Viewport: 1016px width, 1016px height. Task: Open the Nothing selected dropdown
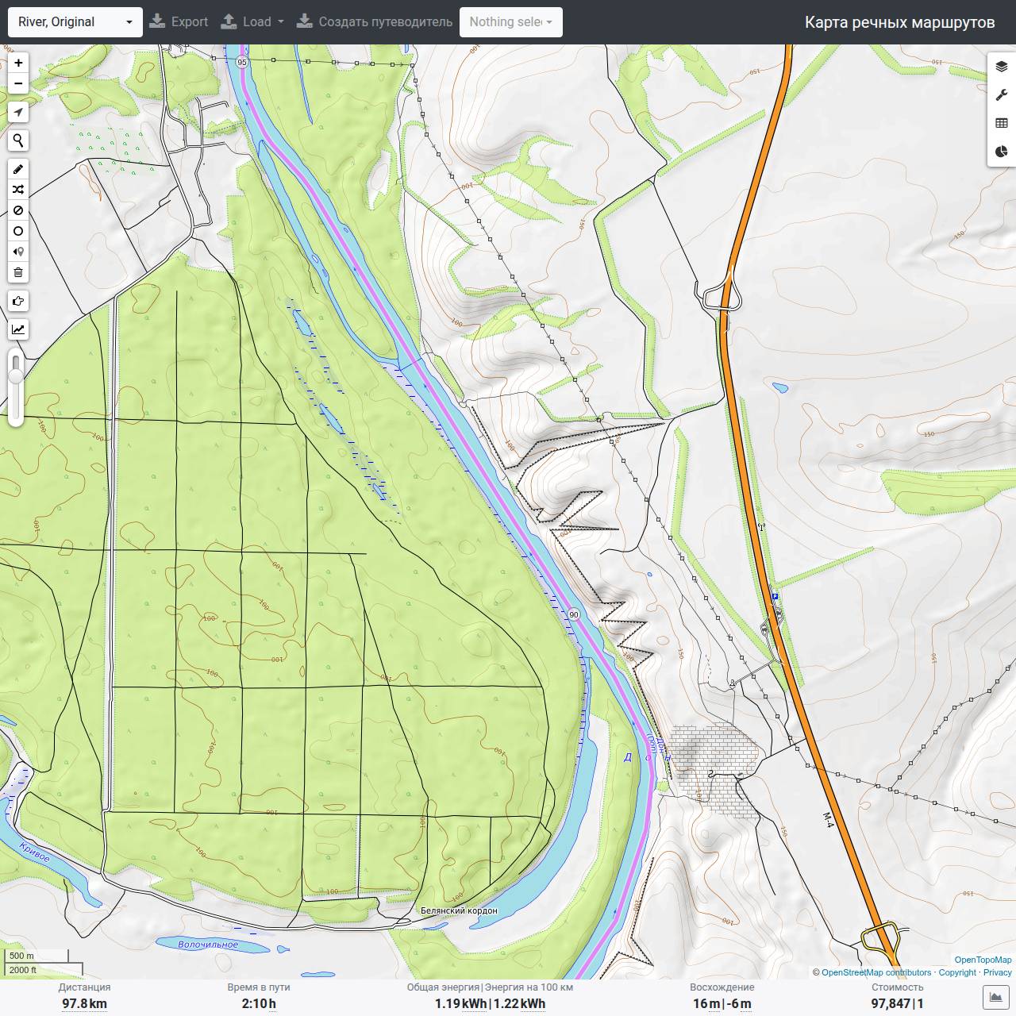(511, 22)
